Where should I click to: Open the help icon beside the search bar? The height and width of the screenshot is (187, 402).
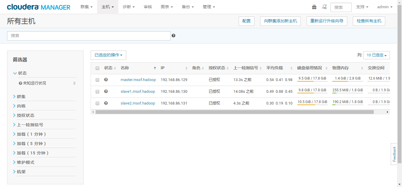click(174, 35)
